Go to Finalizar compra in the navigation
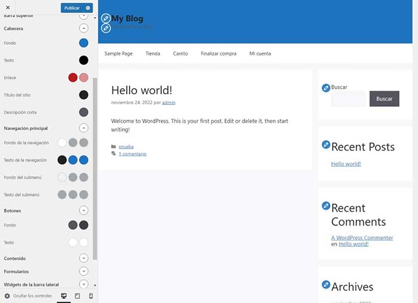This screenshot has width=418, height=303. [x=219, y=54]
